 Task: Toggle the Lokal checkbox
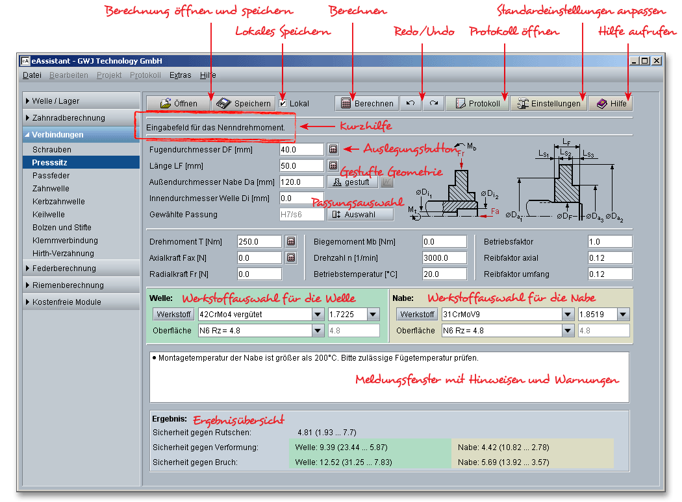click(x=283, y=103)
